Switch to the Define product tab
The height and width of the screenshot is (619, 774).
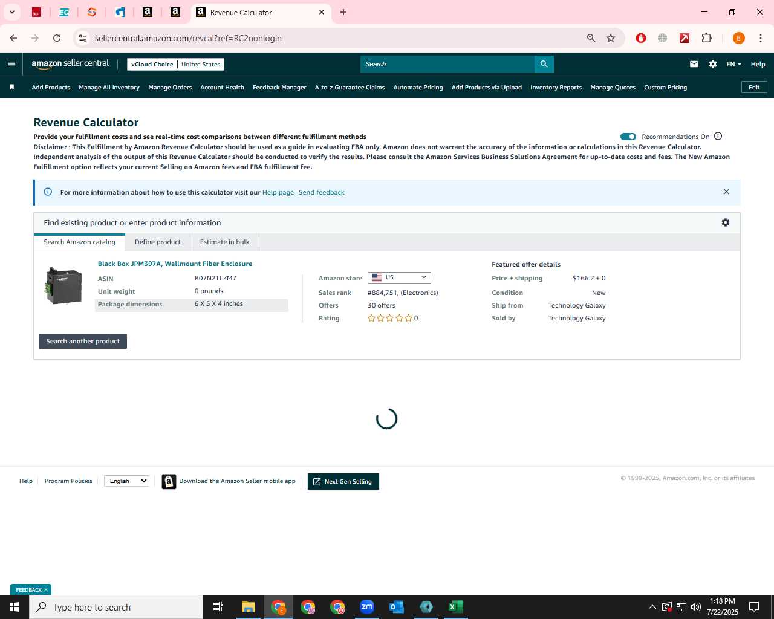tap(158, 242)
